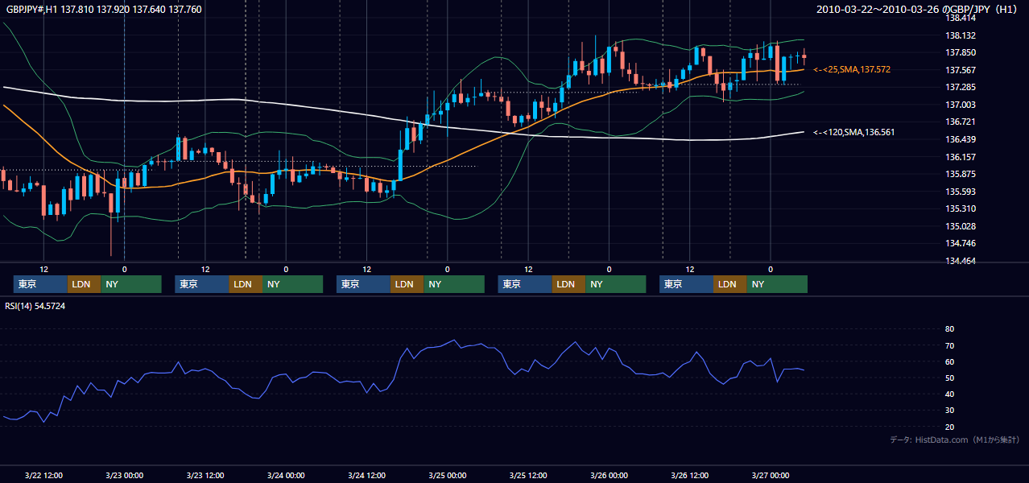The image size is (1029, 483).
Task: Click price axis value 138.414
Action: (x=960, y=18)
